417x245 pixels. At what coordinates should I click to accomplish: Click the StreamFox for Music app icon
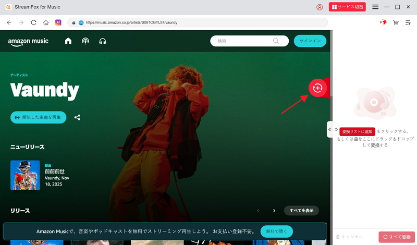[x=8, y=7]
